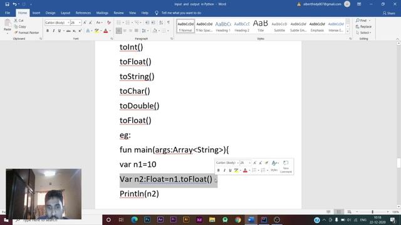Viewport: 401px width, 225px height.
Task: Switch to the Design tab
Action: (50, 12)
